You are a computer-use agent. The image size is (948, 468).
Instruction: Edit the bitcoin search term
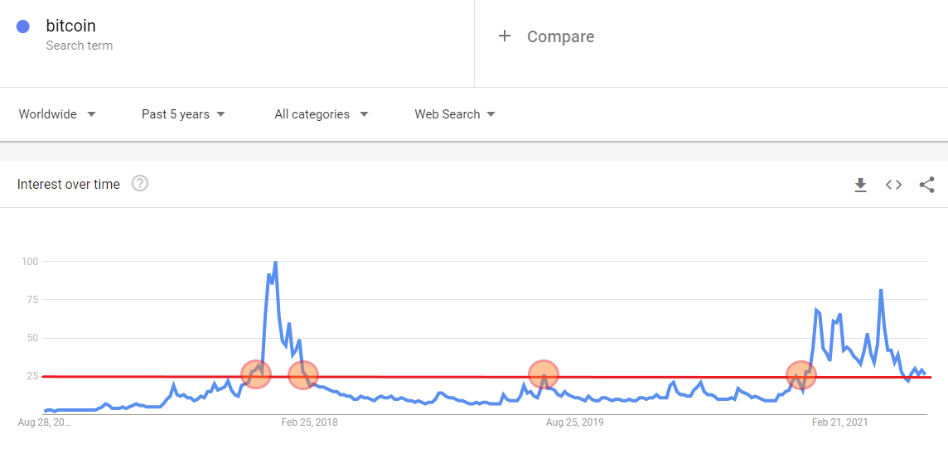pyautogui.click(x=71, y=27)
